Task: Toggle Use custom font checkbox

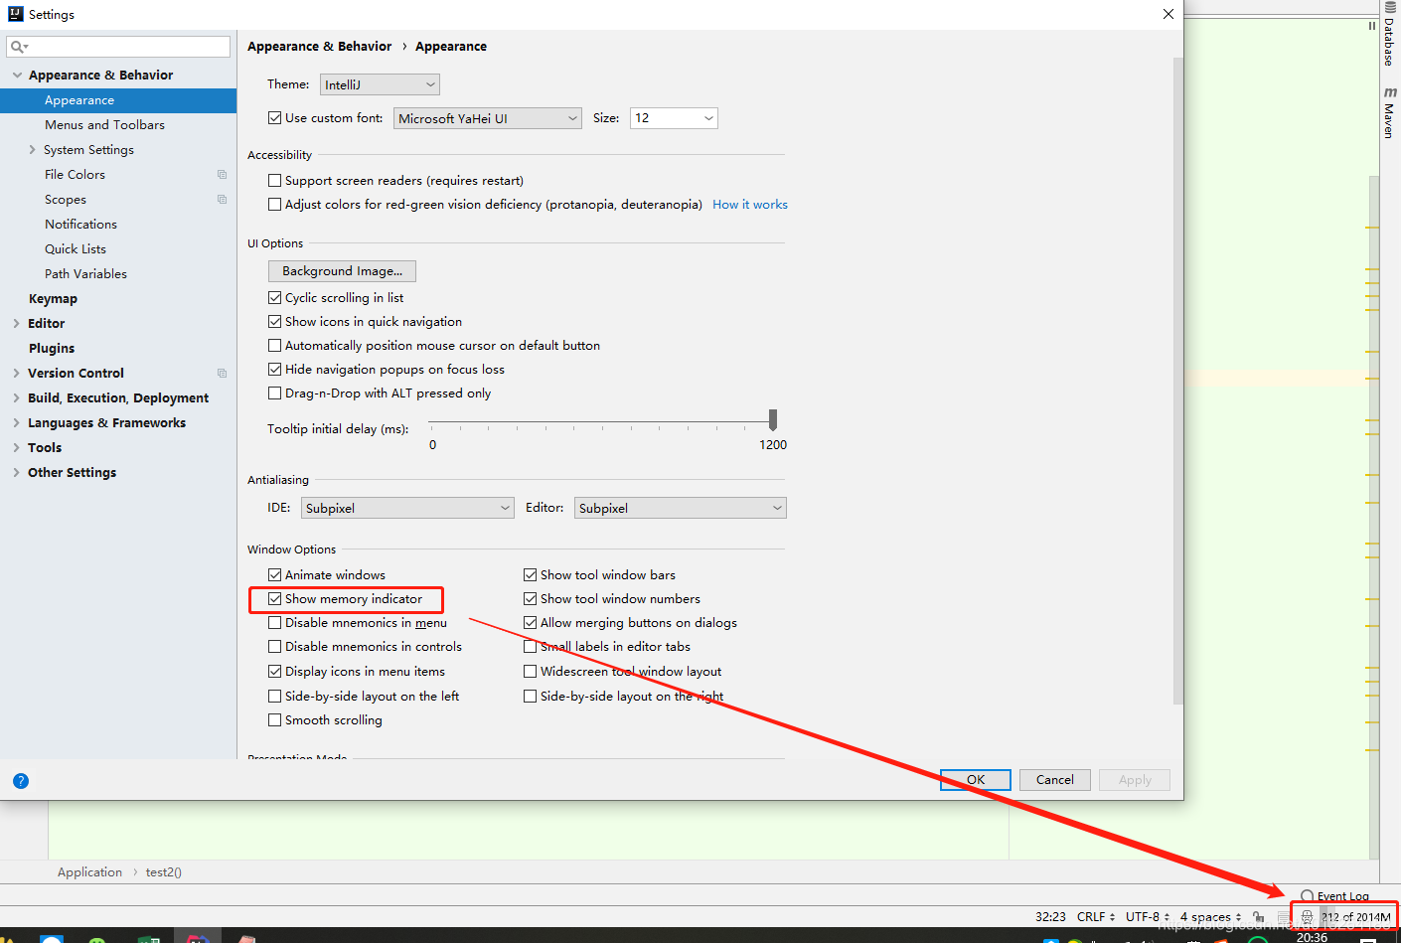Action: click(275, 118)
